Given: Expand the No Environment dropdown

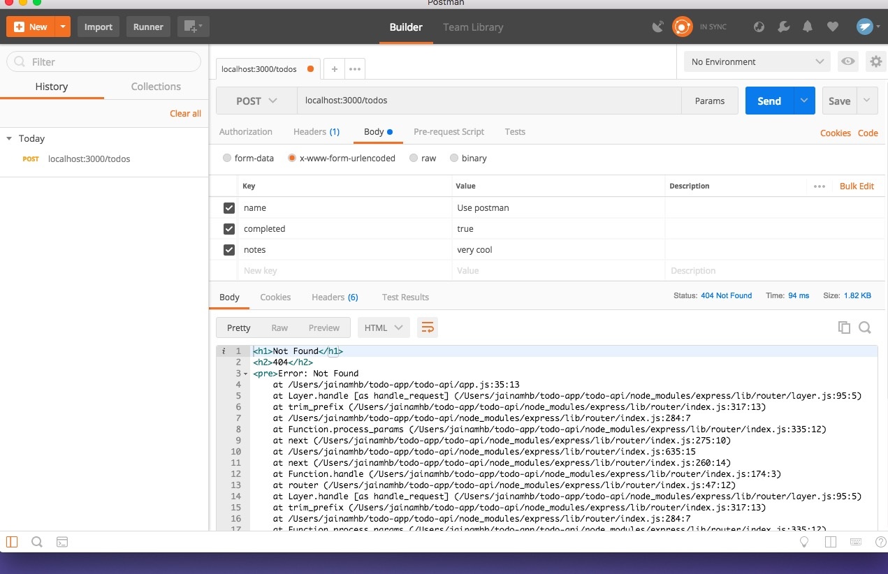Looking at the screenshot, I should 757,61.
